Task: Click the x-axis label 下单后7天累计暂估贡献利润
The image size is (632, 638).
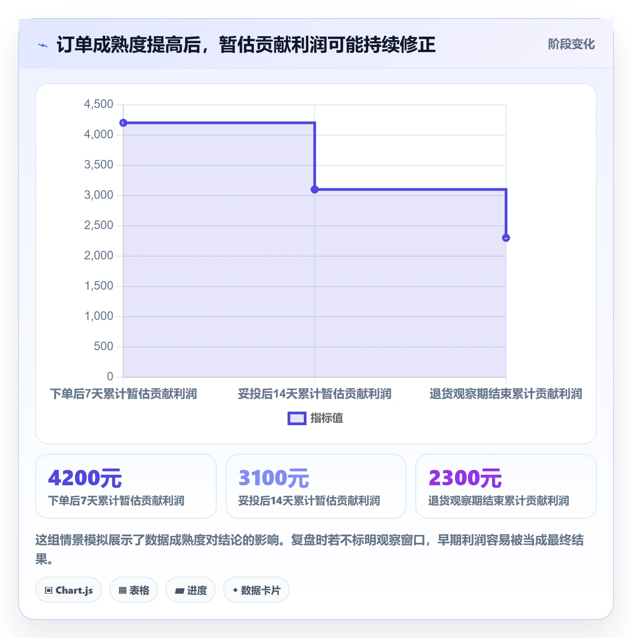Action: click(x=123, y=394)
